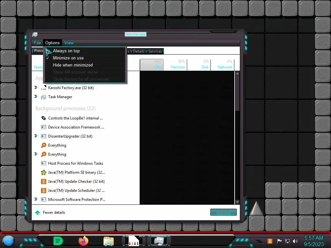The height and width of the screenshot is (248, 331).
Task: Select the Controls the LoopBe1 internal row
Action: (x=133, y=118)
